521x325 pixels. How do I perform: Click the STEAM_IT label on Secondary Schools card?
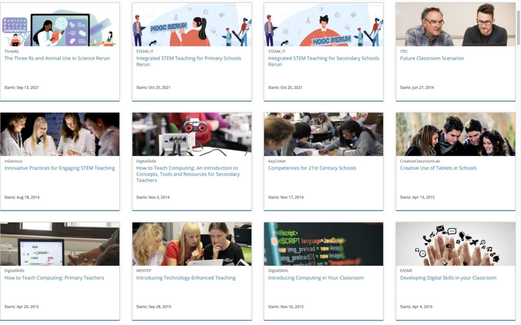[x=277, y=52]
